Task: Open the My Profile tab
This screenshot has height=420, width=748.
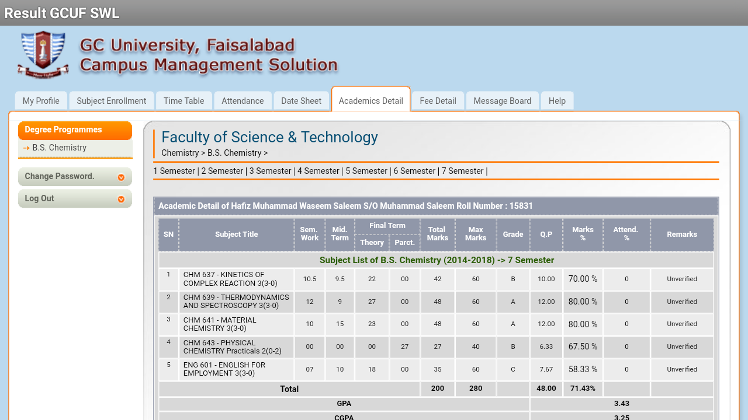Action: click(41, 101)
